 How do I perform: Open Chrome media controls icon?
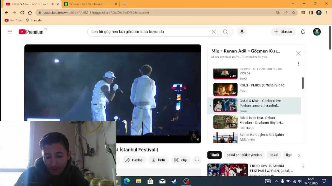303,13
